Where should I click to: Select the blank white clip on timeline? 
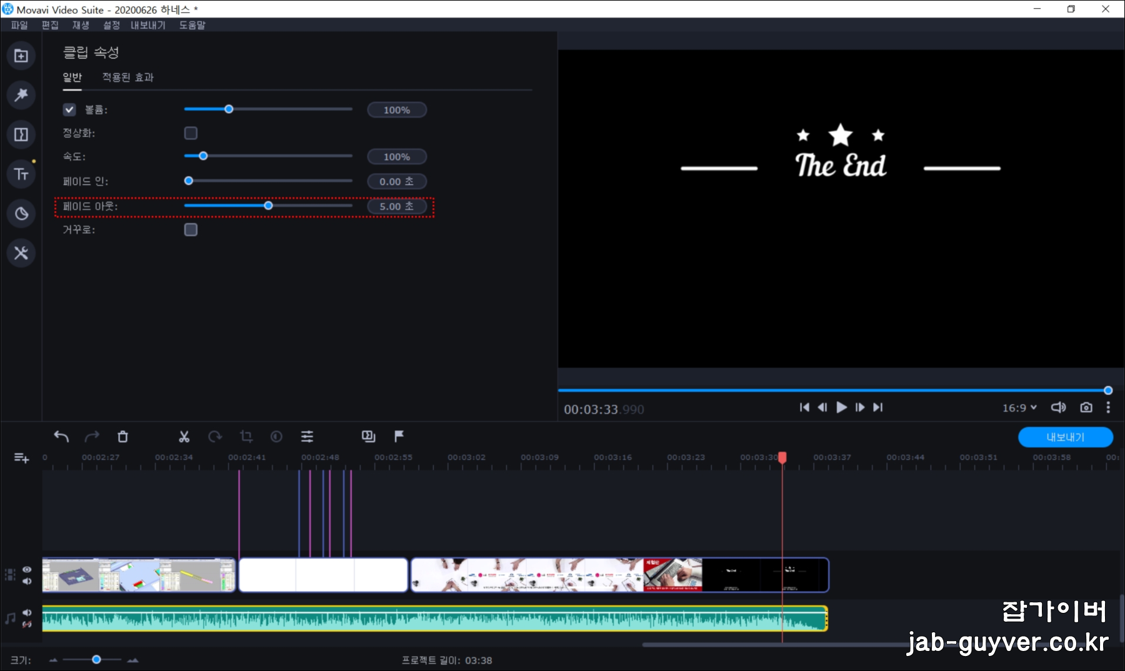[x=323, y=575]
